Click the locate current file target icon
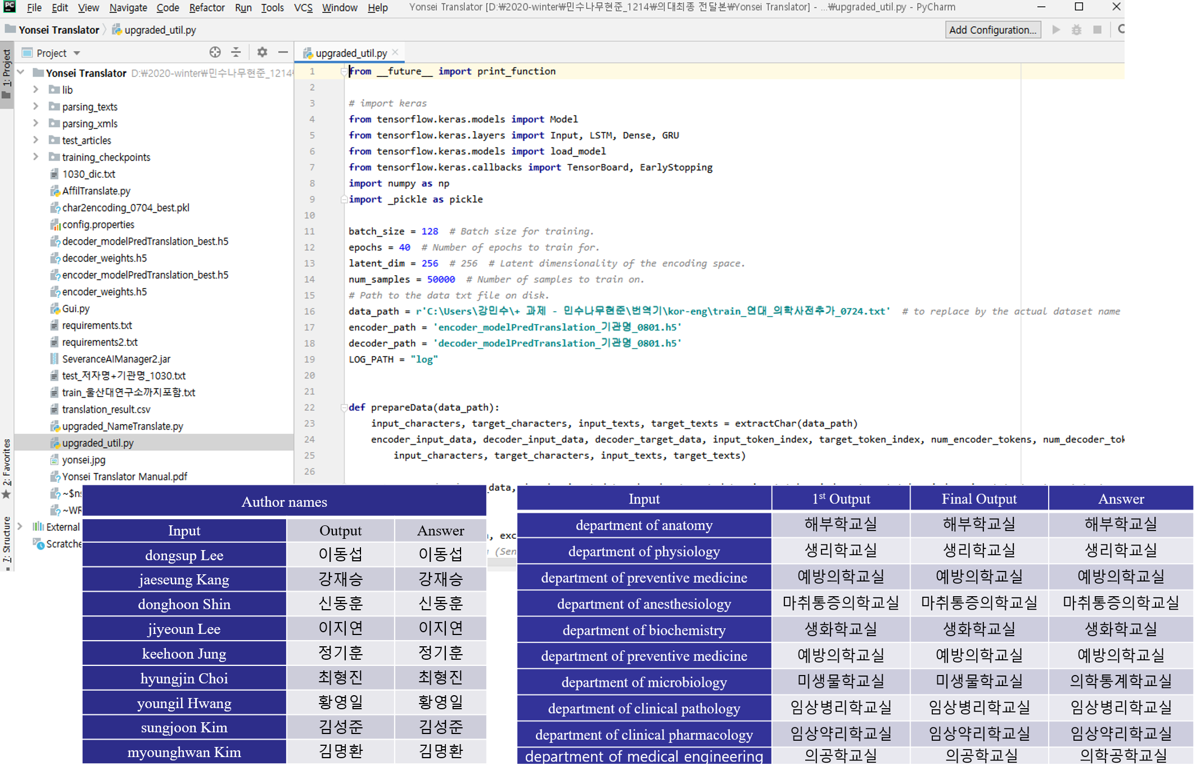The image size is (1196, 770). [215, 52]
